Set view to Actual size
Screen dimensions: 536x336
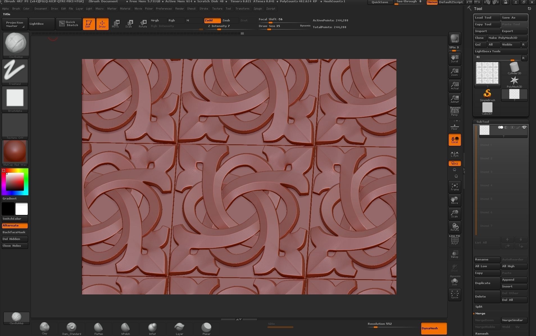coord(455,85)
